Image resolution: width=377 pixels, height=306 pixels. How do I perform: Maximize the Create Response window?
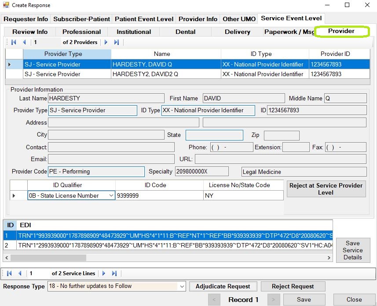(347, 5)
